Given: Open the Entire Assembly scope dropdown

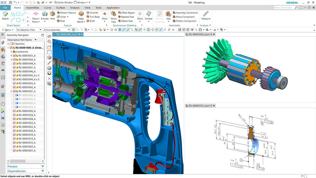Looking at the screenshot, I should tap(57, 30).
